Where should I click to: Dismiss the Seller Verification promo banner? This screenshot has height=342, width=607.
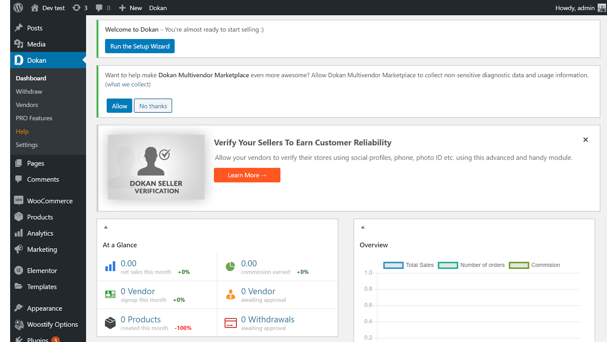(586, 140)
